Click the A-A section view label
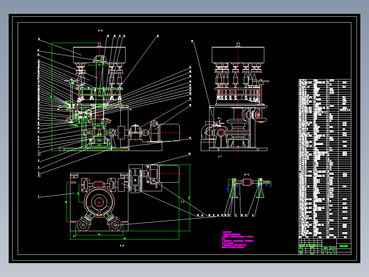The height and width of the screenshot is (277, 369). [100, 31]
